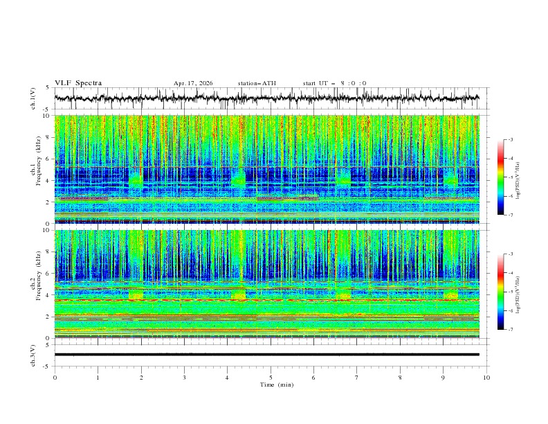The image size is (548, 424).
Task: Click the "ch.3(V)" waveform axis label
Action: click(33, 355)
